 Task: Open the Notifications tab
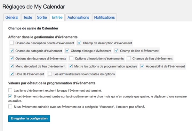[x=104, y=17]
